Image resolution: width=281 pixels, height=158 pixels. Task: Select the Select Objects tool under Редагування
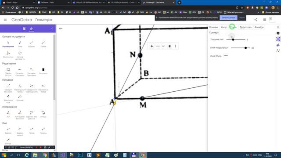(x=8, y=72)
